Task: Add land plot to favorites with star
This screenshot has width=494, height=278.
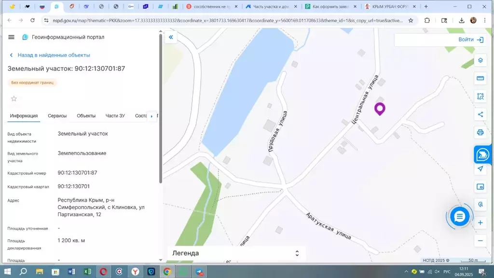Action: (14, 98)
